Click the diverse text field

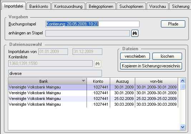[55, 73]
